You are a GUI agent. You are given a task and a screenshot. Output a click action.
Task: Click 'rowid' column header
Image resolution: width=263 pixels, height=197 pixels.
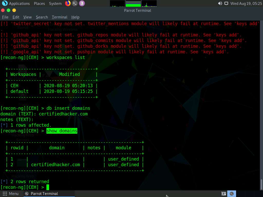(17, 148)
